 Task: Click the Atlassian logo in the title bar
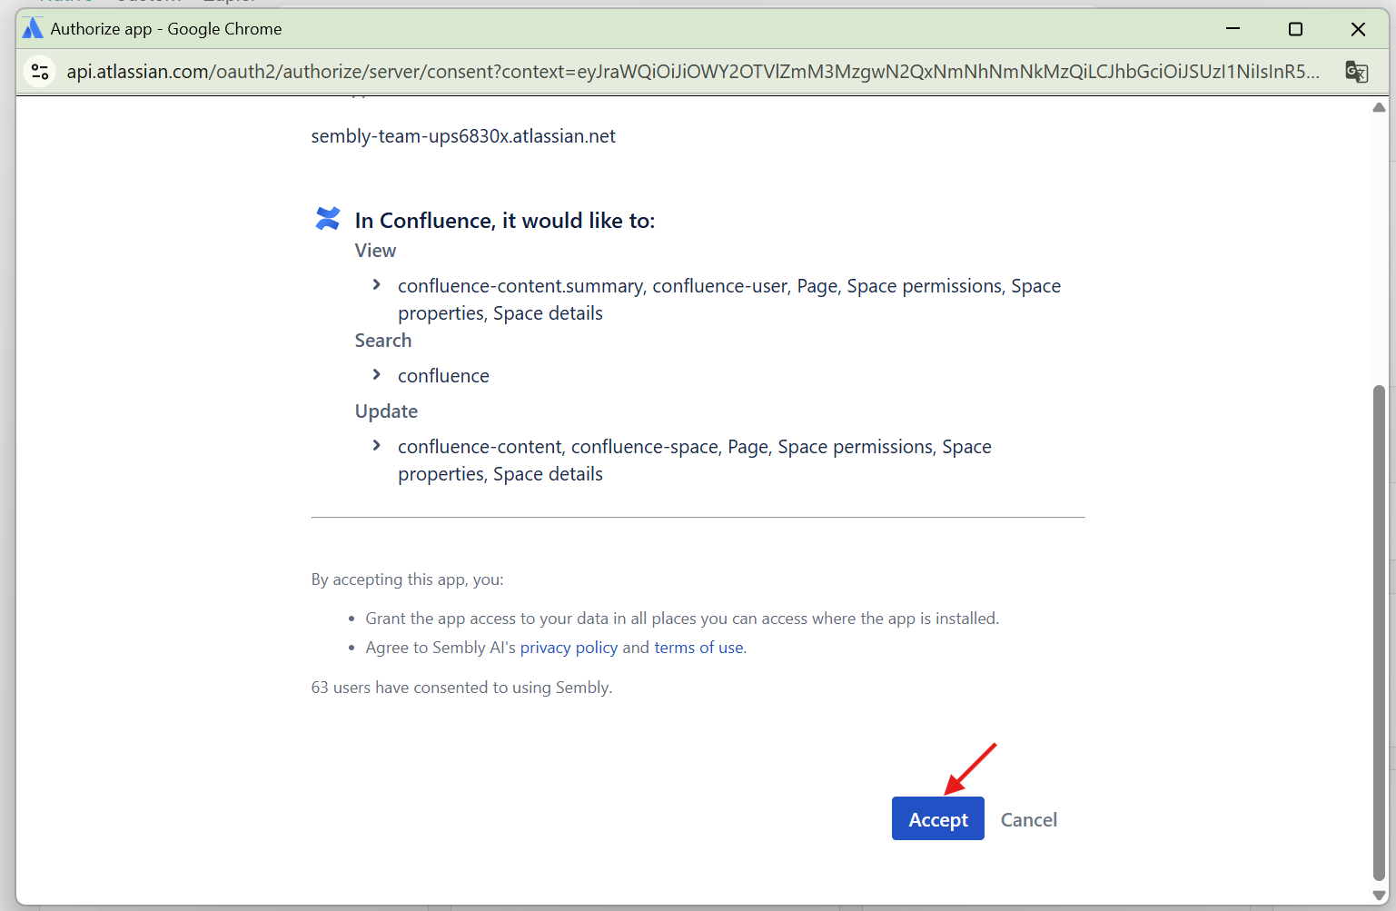[x=33, y=28]
